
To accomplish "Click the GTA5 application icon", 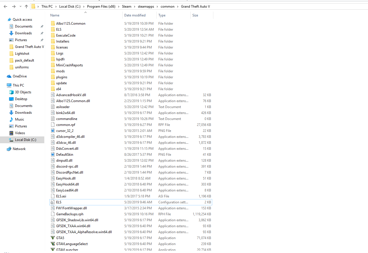I will pyautogui.click(x=53, y=238).
